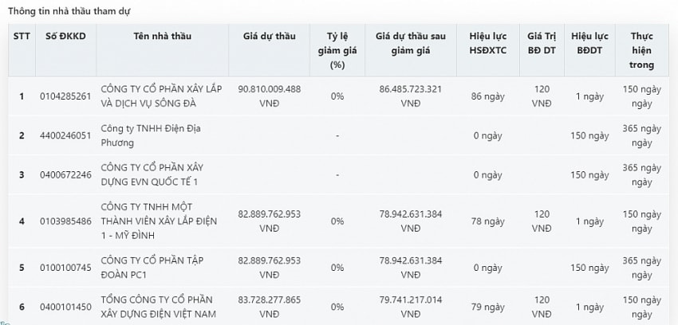Open CÔNG TY CỔ PHẦN XÂY DỰNG EVN QUỐC TẾ 1
This screenshot has width=678, height=325.
pyautogui.click(x=152, y=174)
